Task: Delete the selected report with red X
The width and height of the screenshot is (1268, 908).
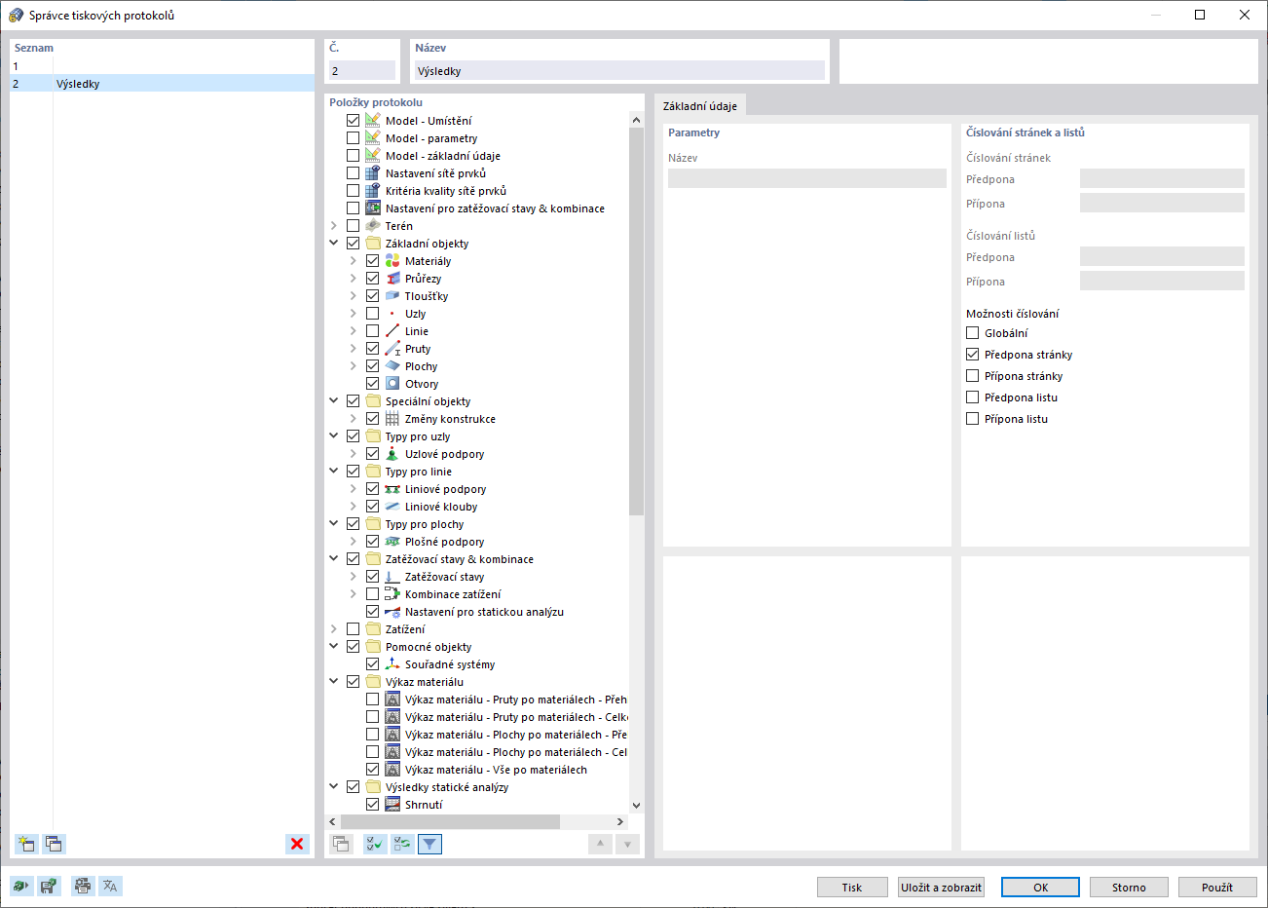Action: point(297,844)
